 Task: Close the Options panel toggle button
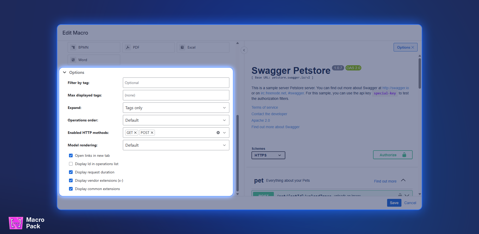click(x=406, y=47)
